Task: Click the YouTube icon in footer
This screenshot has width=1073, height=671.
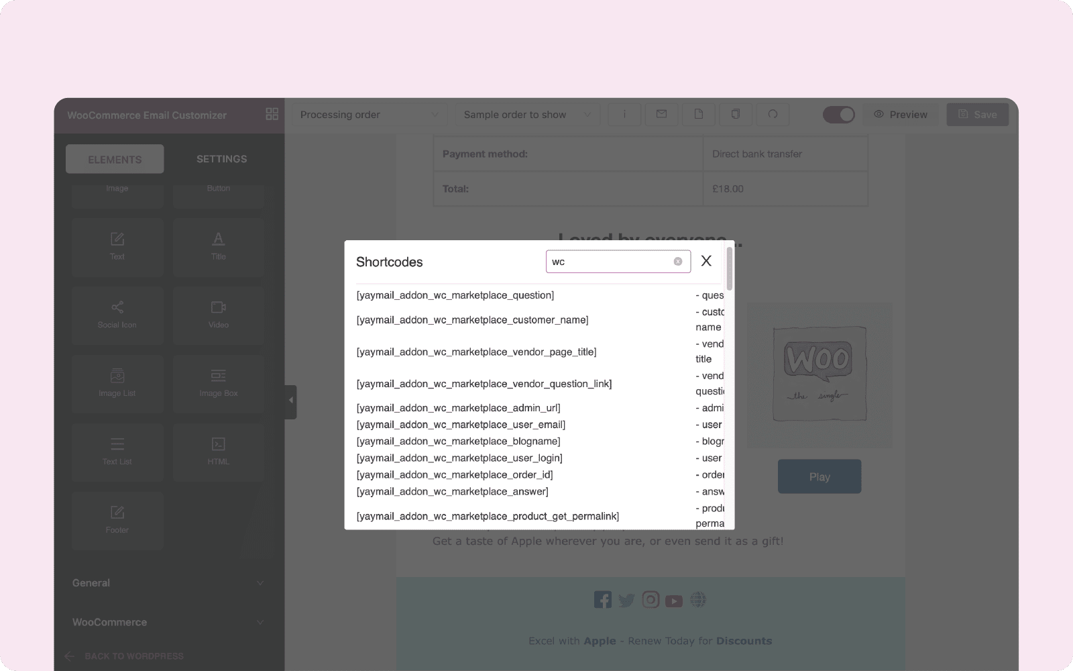Action: 674,601
